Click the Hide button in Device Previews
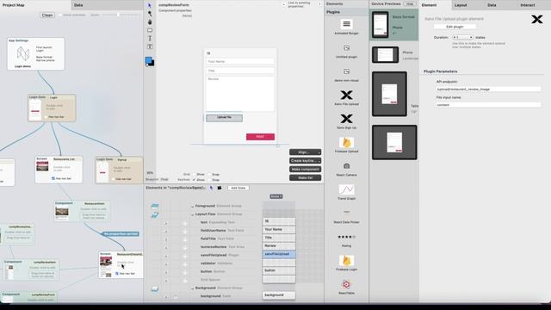Viewport: 551px width, 310px height. 410,3
